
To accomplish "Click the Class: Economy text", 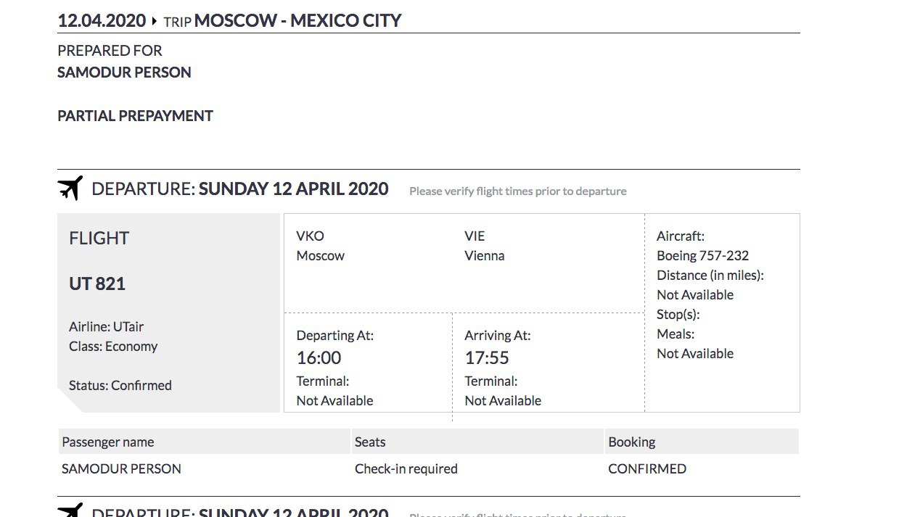I will coord(113,347).
